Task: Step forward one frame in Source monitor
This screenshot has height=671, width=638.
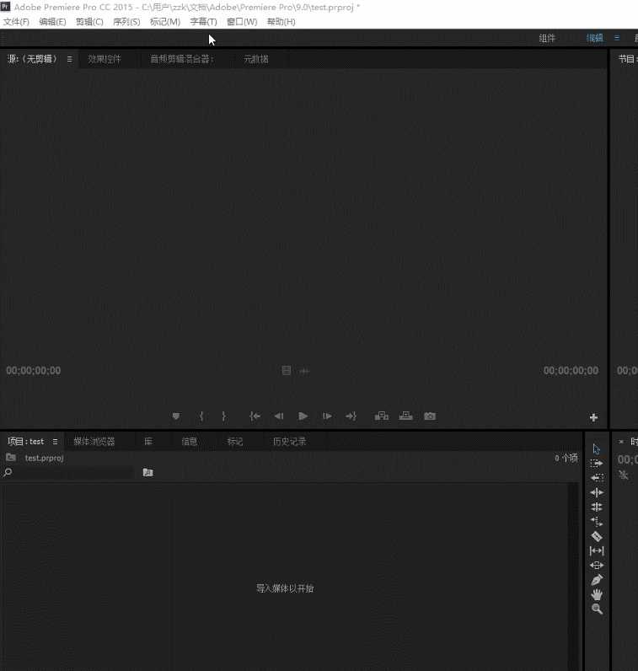Action: click(327, 416)
